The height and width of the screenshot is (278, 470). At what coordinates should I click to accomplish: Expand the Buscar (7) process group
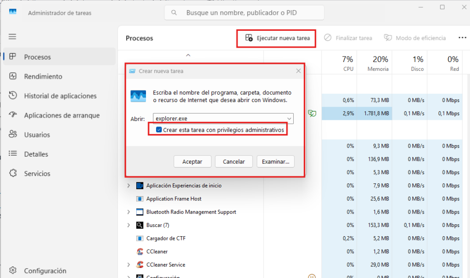click(128, 225)
